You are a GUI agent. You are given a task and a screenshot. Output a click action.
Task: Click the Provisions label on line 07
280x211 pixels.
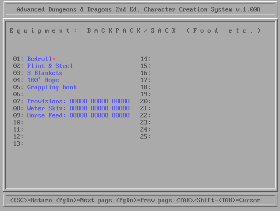[x=46, y=101]
